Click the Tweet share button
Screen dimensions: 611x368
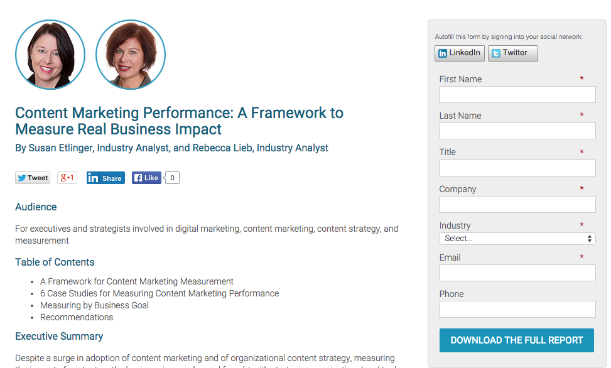33,178
